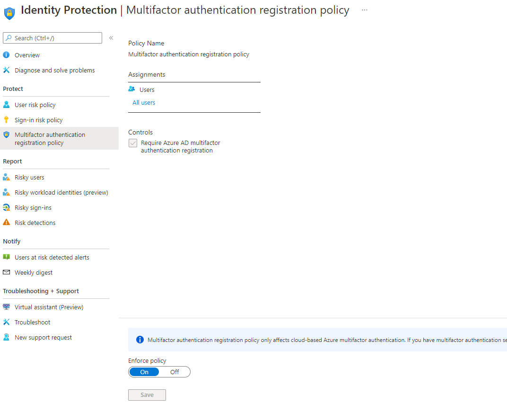View the Risky sign-ins report

[33, 208]
